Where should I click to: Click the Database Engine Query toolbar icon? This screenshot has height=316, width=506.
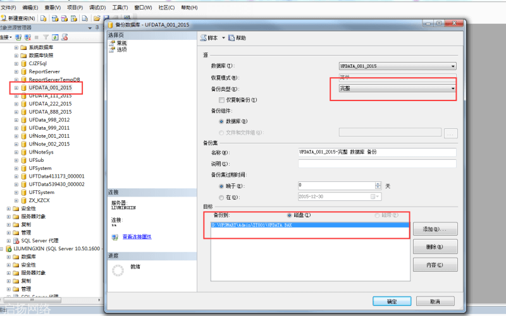(43, 18)
